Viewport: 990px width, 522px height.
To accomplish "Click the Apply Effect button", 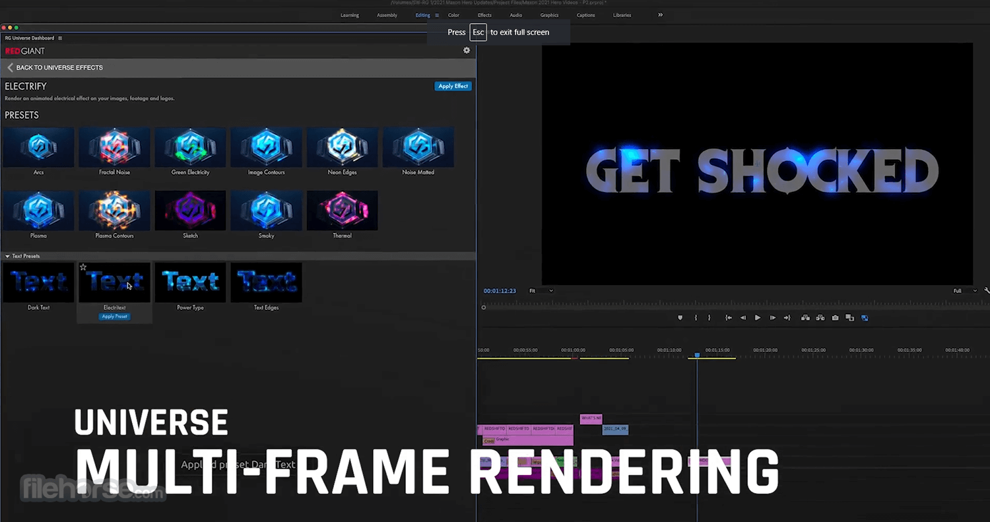I will click(x=453, y=86).
